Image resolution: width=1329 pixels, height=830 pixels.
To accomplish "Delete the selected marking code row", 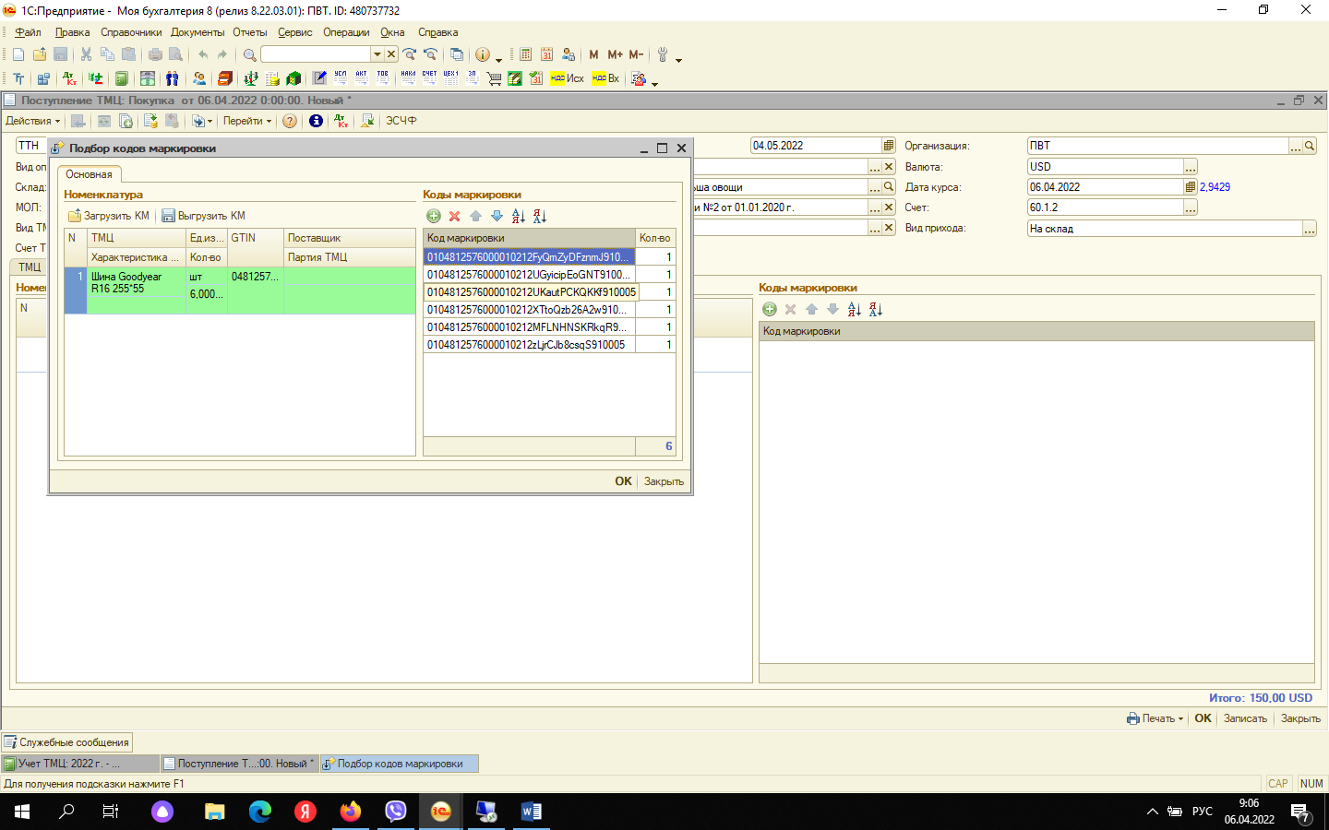I will pos(454,216).
